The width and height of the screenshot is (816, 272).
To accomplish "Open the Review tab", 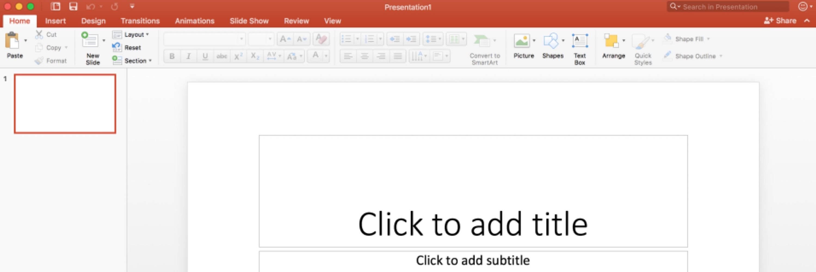I will [296, 21].
